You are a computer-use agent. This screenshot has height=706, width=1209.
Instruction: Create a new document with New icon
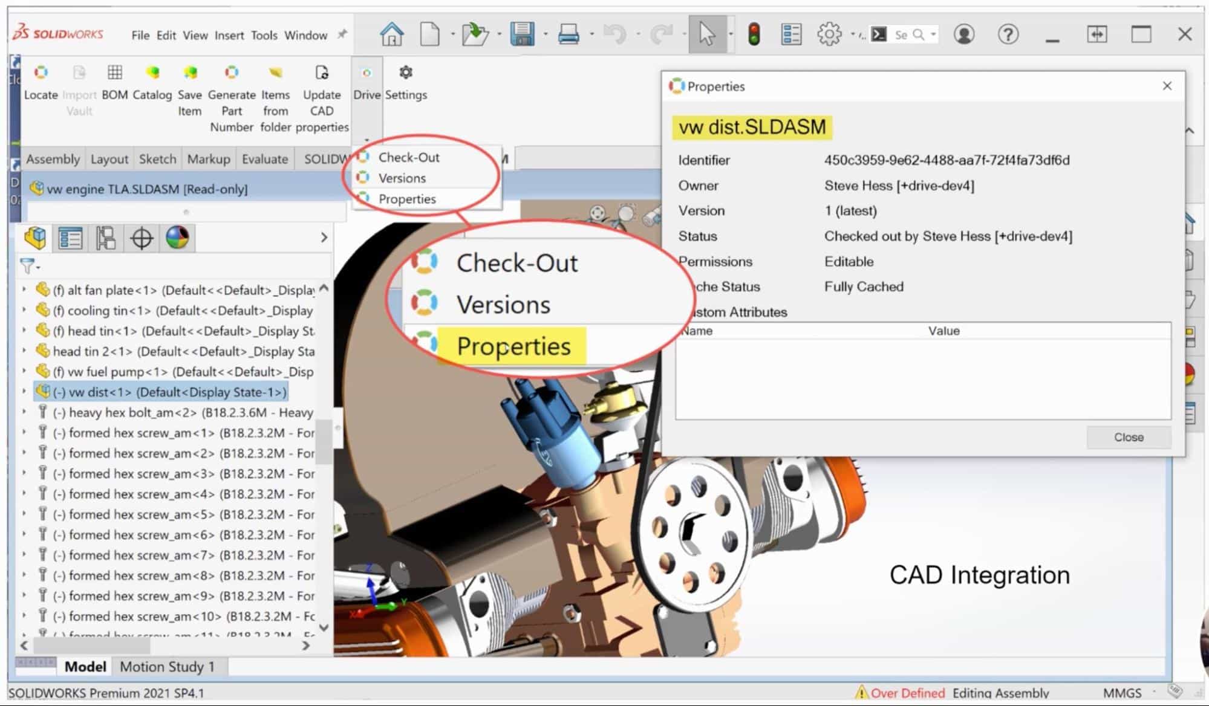[x=429, y=34]
